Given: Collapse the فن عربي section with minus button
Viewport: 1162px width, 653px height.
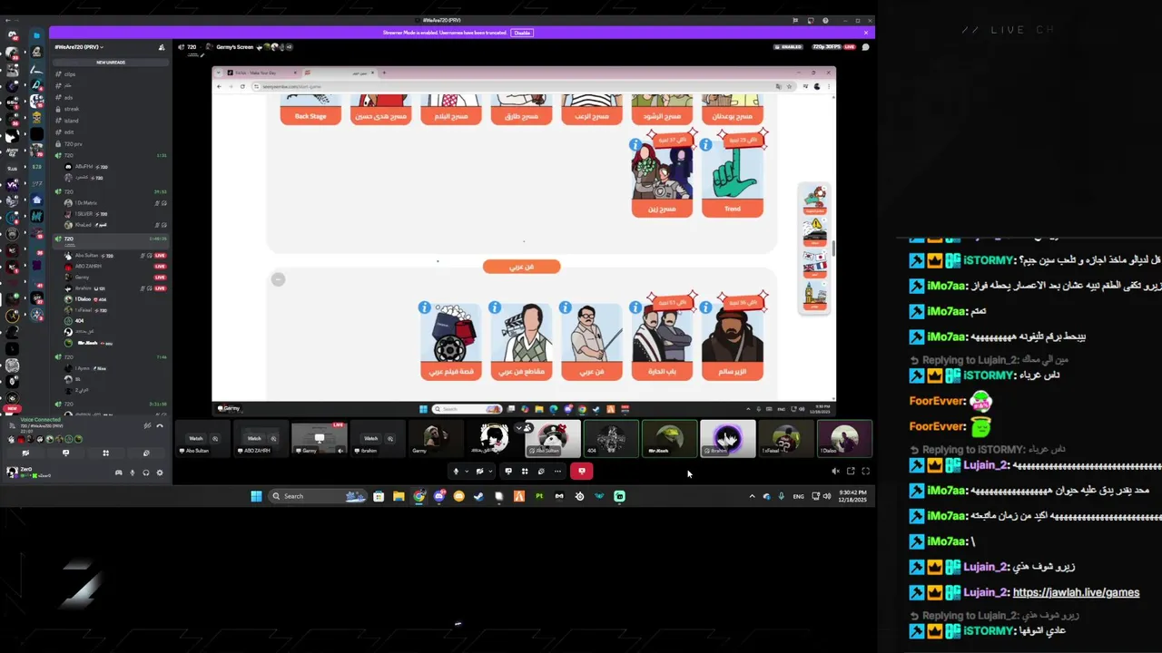Looking at the screenshot, I should click(x=279, y=279).
